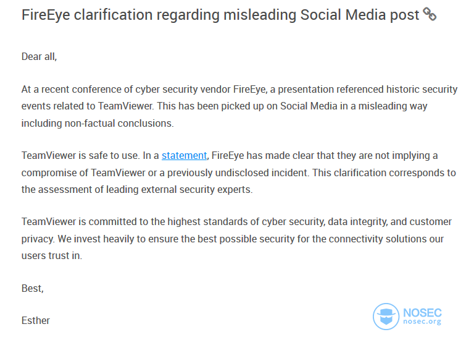Click the phrase users trust in
The width and height of the screenshot is (474, 345).
coord(51,255)
